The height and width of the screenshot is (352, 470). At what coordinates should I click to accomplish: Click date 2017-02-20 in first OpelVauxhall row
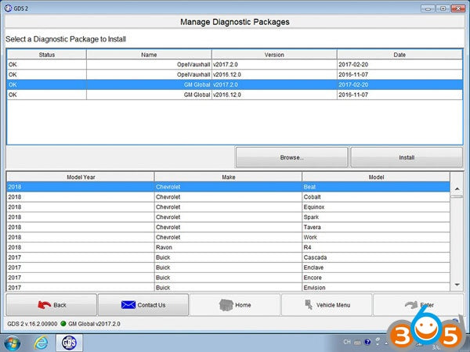[353, 64]
